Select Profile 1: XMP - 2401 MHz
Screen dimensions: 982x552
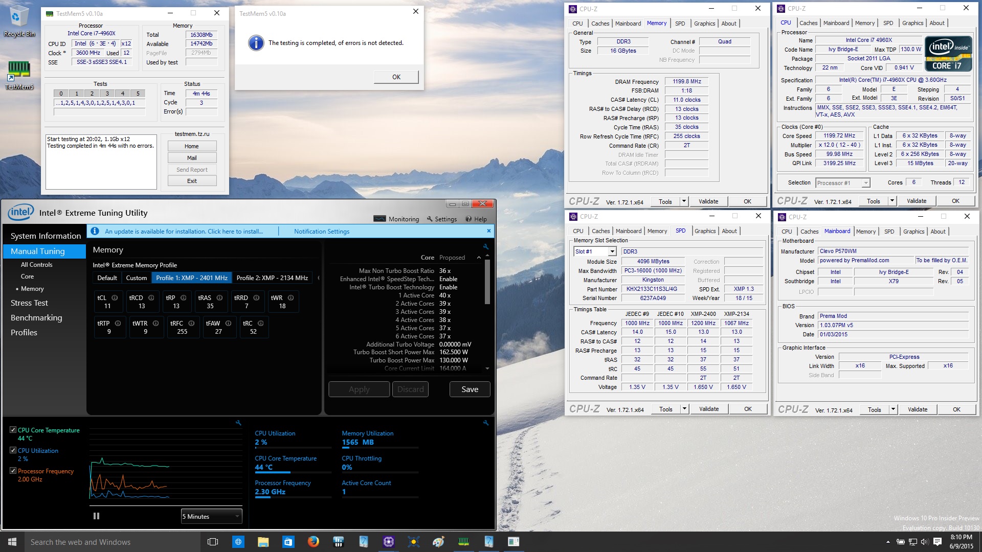(x=192, y=278)
